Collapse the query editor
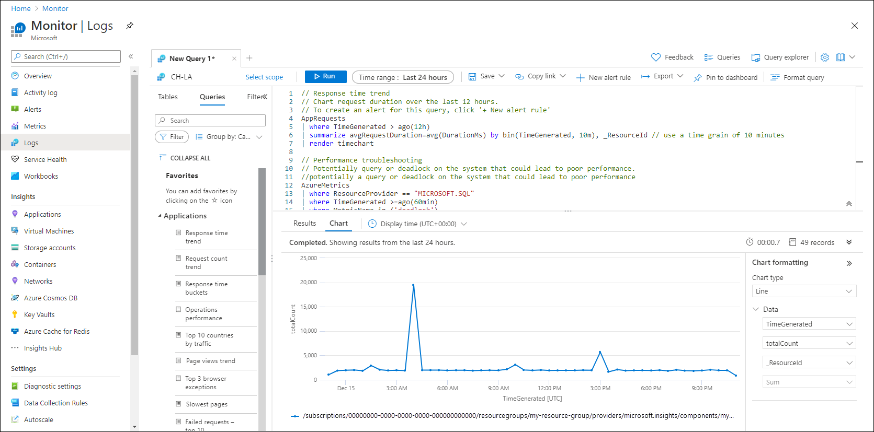This screenshot has height=432, width=874. (849, 204)
